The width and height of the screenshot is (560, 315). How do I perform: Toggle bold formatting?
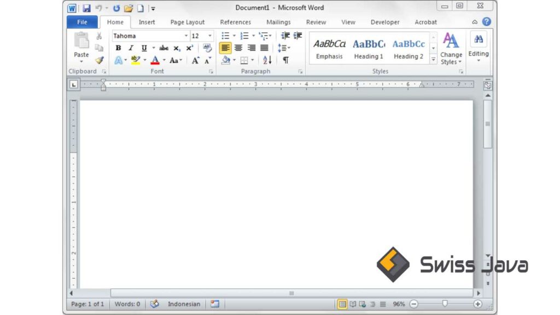[x=118, y=48]
